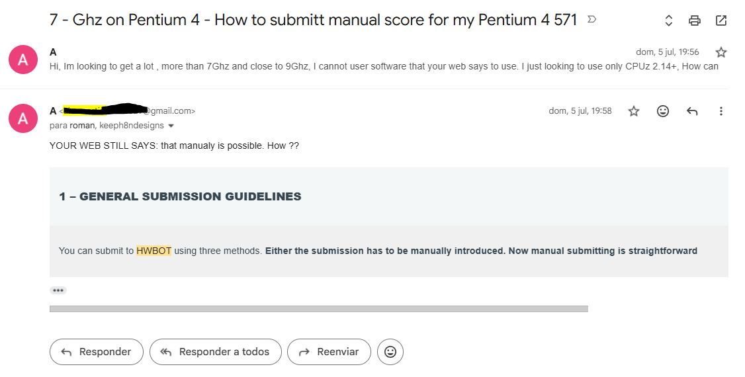Click the Reenviar button

tap(329, 352)
